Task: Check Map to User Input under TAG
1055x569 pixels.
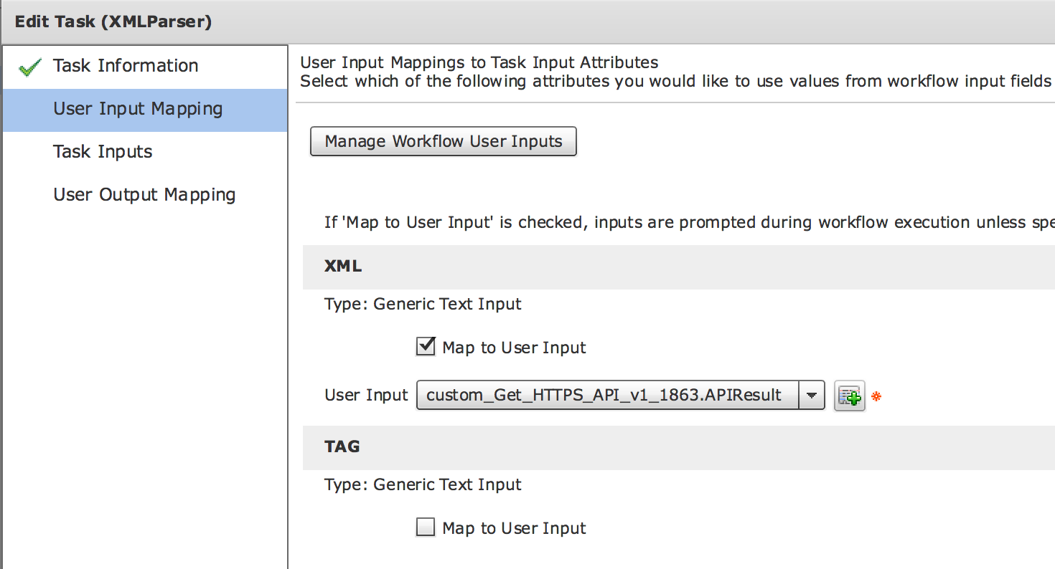Action: click(x=426, y=528)
